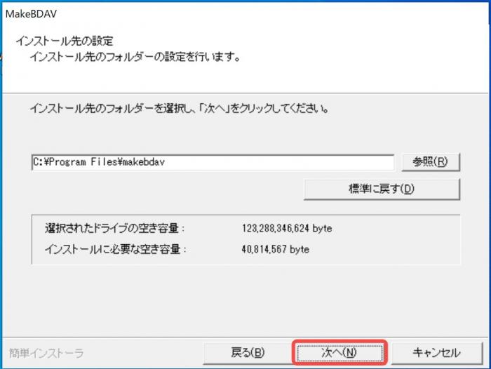Click the インストール先のフォルダーの設定を行います subtitle
This screenshot has height=369, width=491.
click(x=135, y=57)
